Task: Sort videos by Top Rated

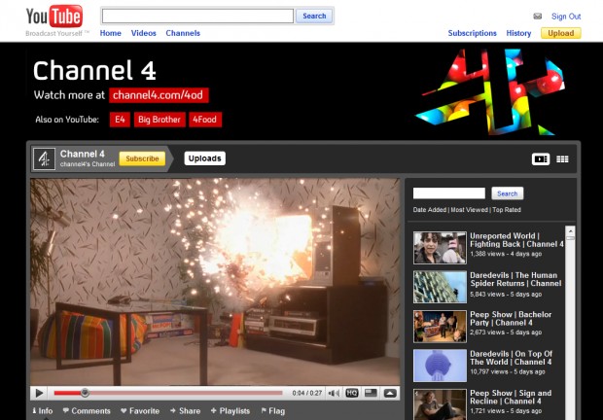Action: [507, 210]
